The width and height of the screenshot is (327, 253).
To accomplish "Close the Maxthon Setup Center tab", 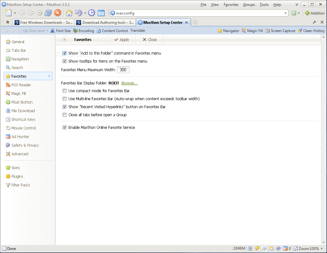I will [186, 22].
